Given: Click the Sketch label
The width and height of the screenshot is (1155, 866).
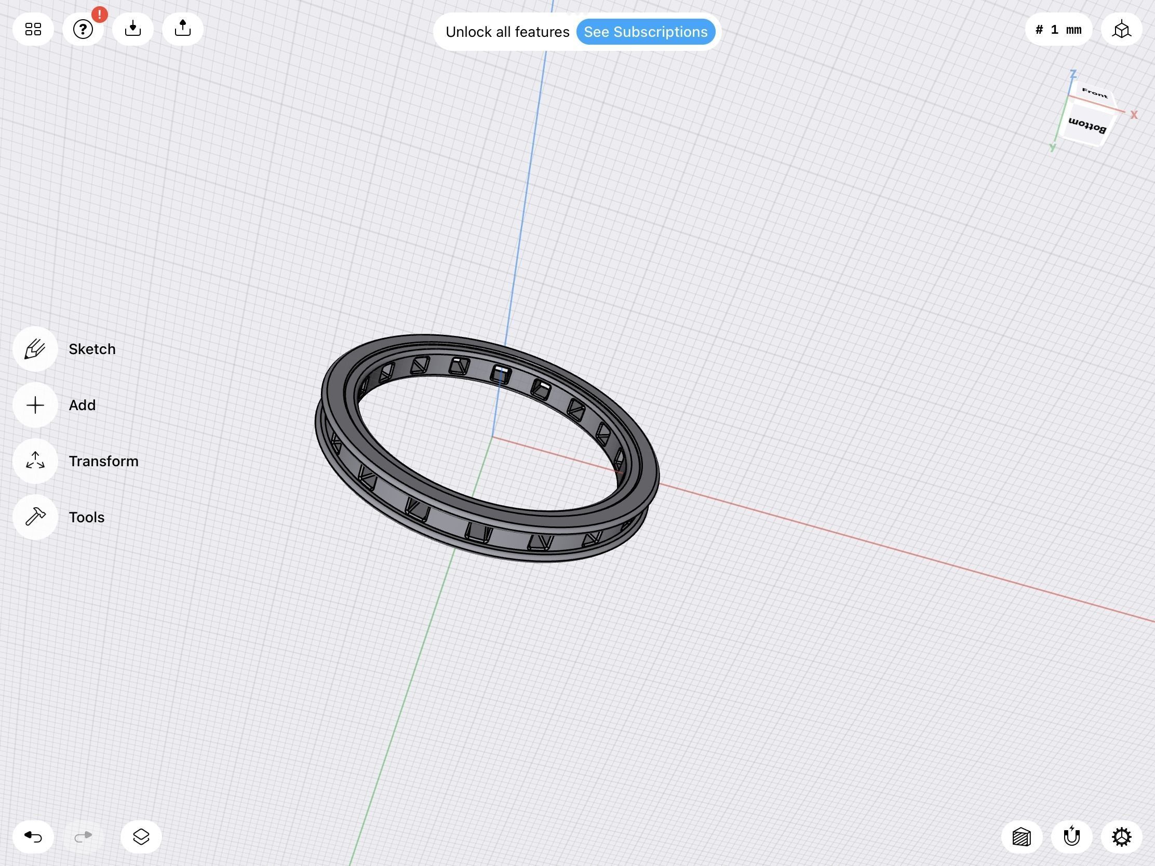Looking at the screenshot, I should click(x=92, y=349).
